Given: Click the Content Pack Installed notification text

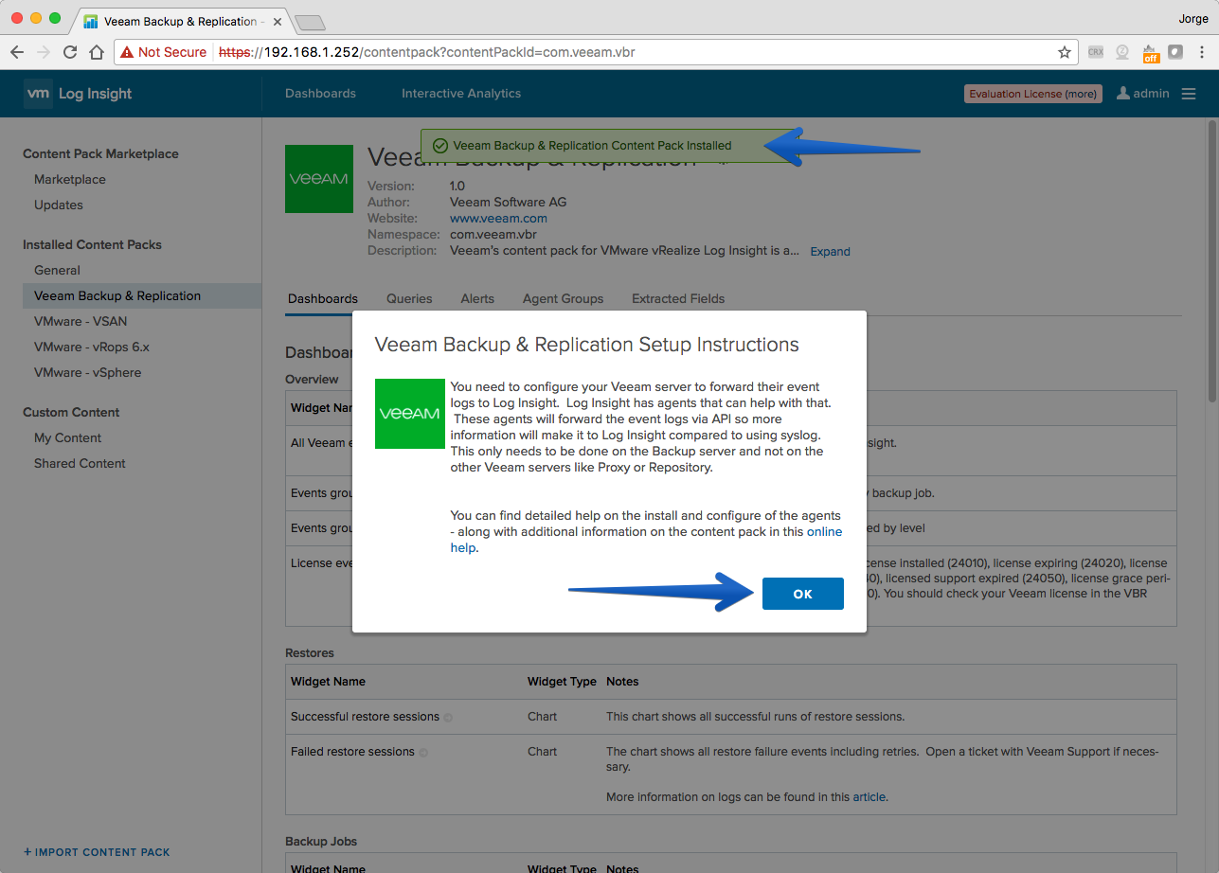Looking at the screenshot, I should (x=592, y=146).
